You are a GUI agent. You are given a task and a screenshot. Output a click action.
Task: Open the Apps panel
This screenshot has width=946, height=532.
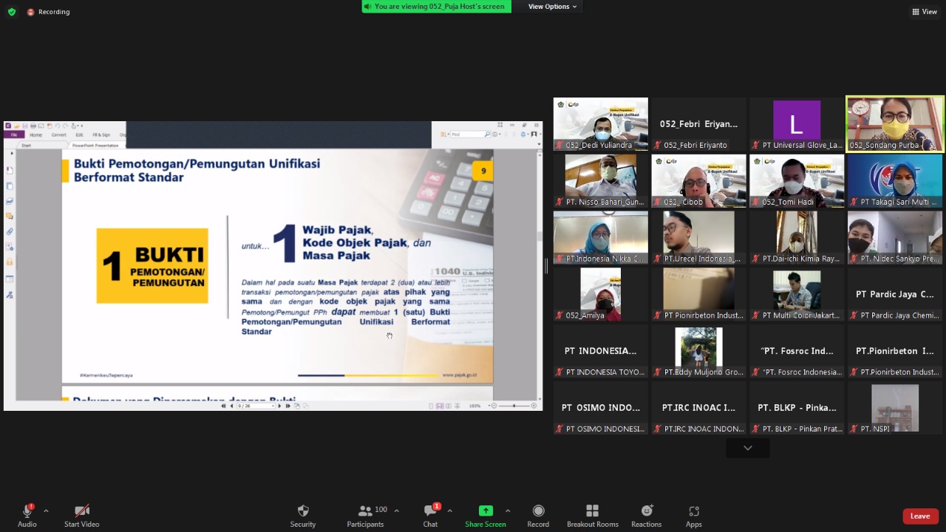(x=693, y=511)
